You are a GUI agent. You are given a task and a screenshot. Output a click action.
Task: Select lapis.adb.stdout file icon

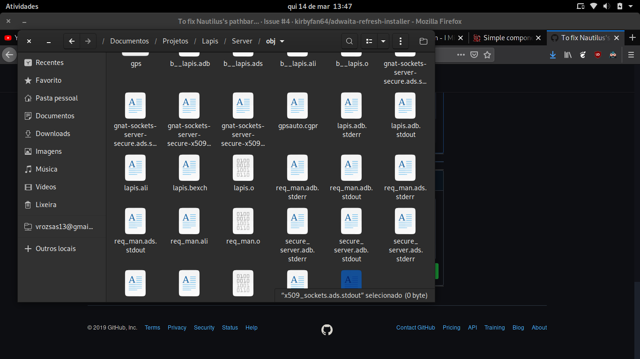[x=405, y=106]
